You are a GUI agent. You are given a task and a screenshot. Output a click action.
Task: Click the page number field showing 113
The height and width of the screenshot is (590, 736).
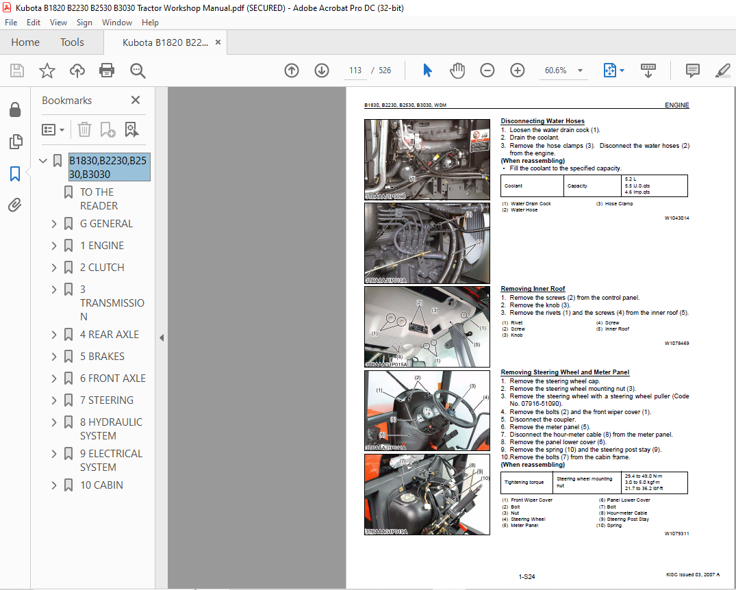pyautogui.click(x=355, y=70)
